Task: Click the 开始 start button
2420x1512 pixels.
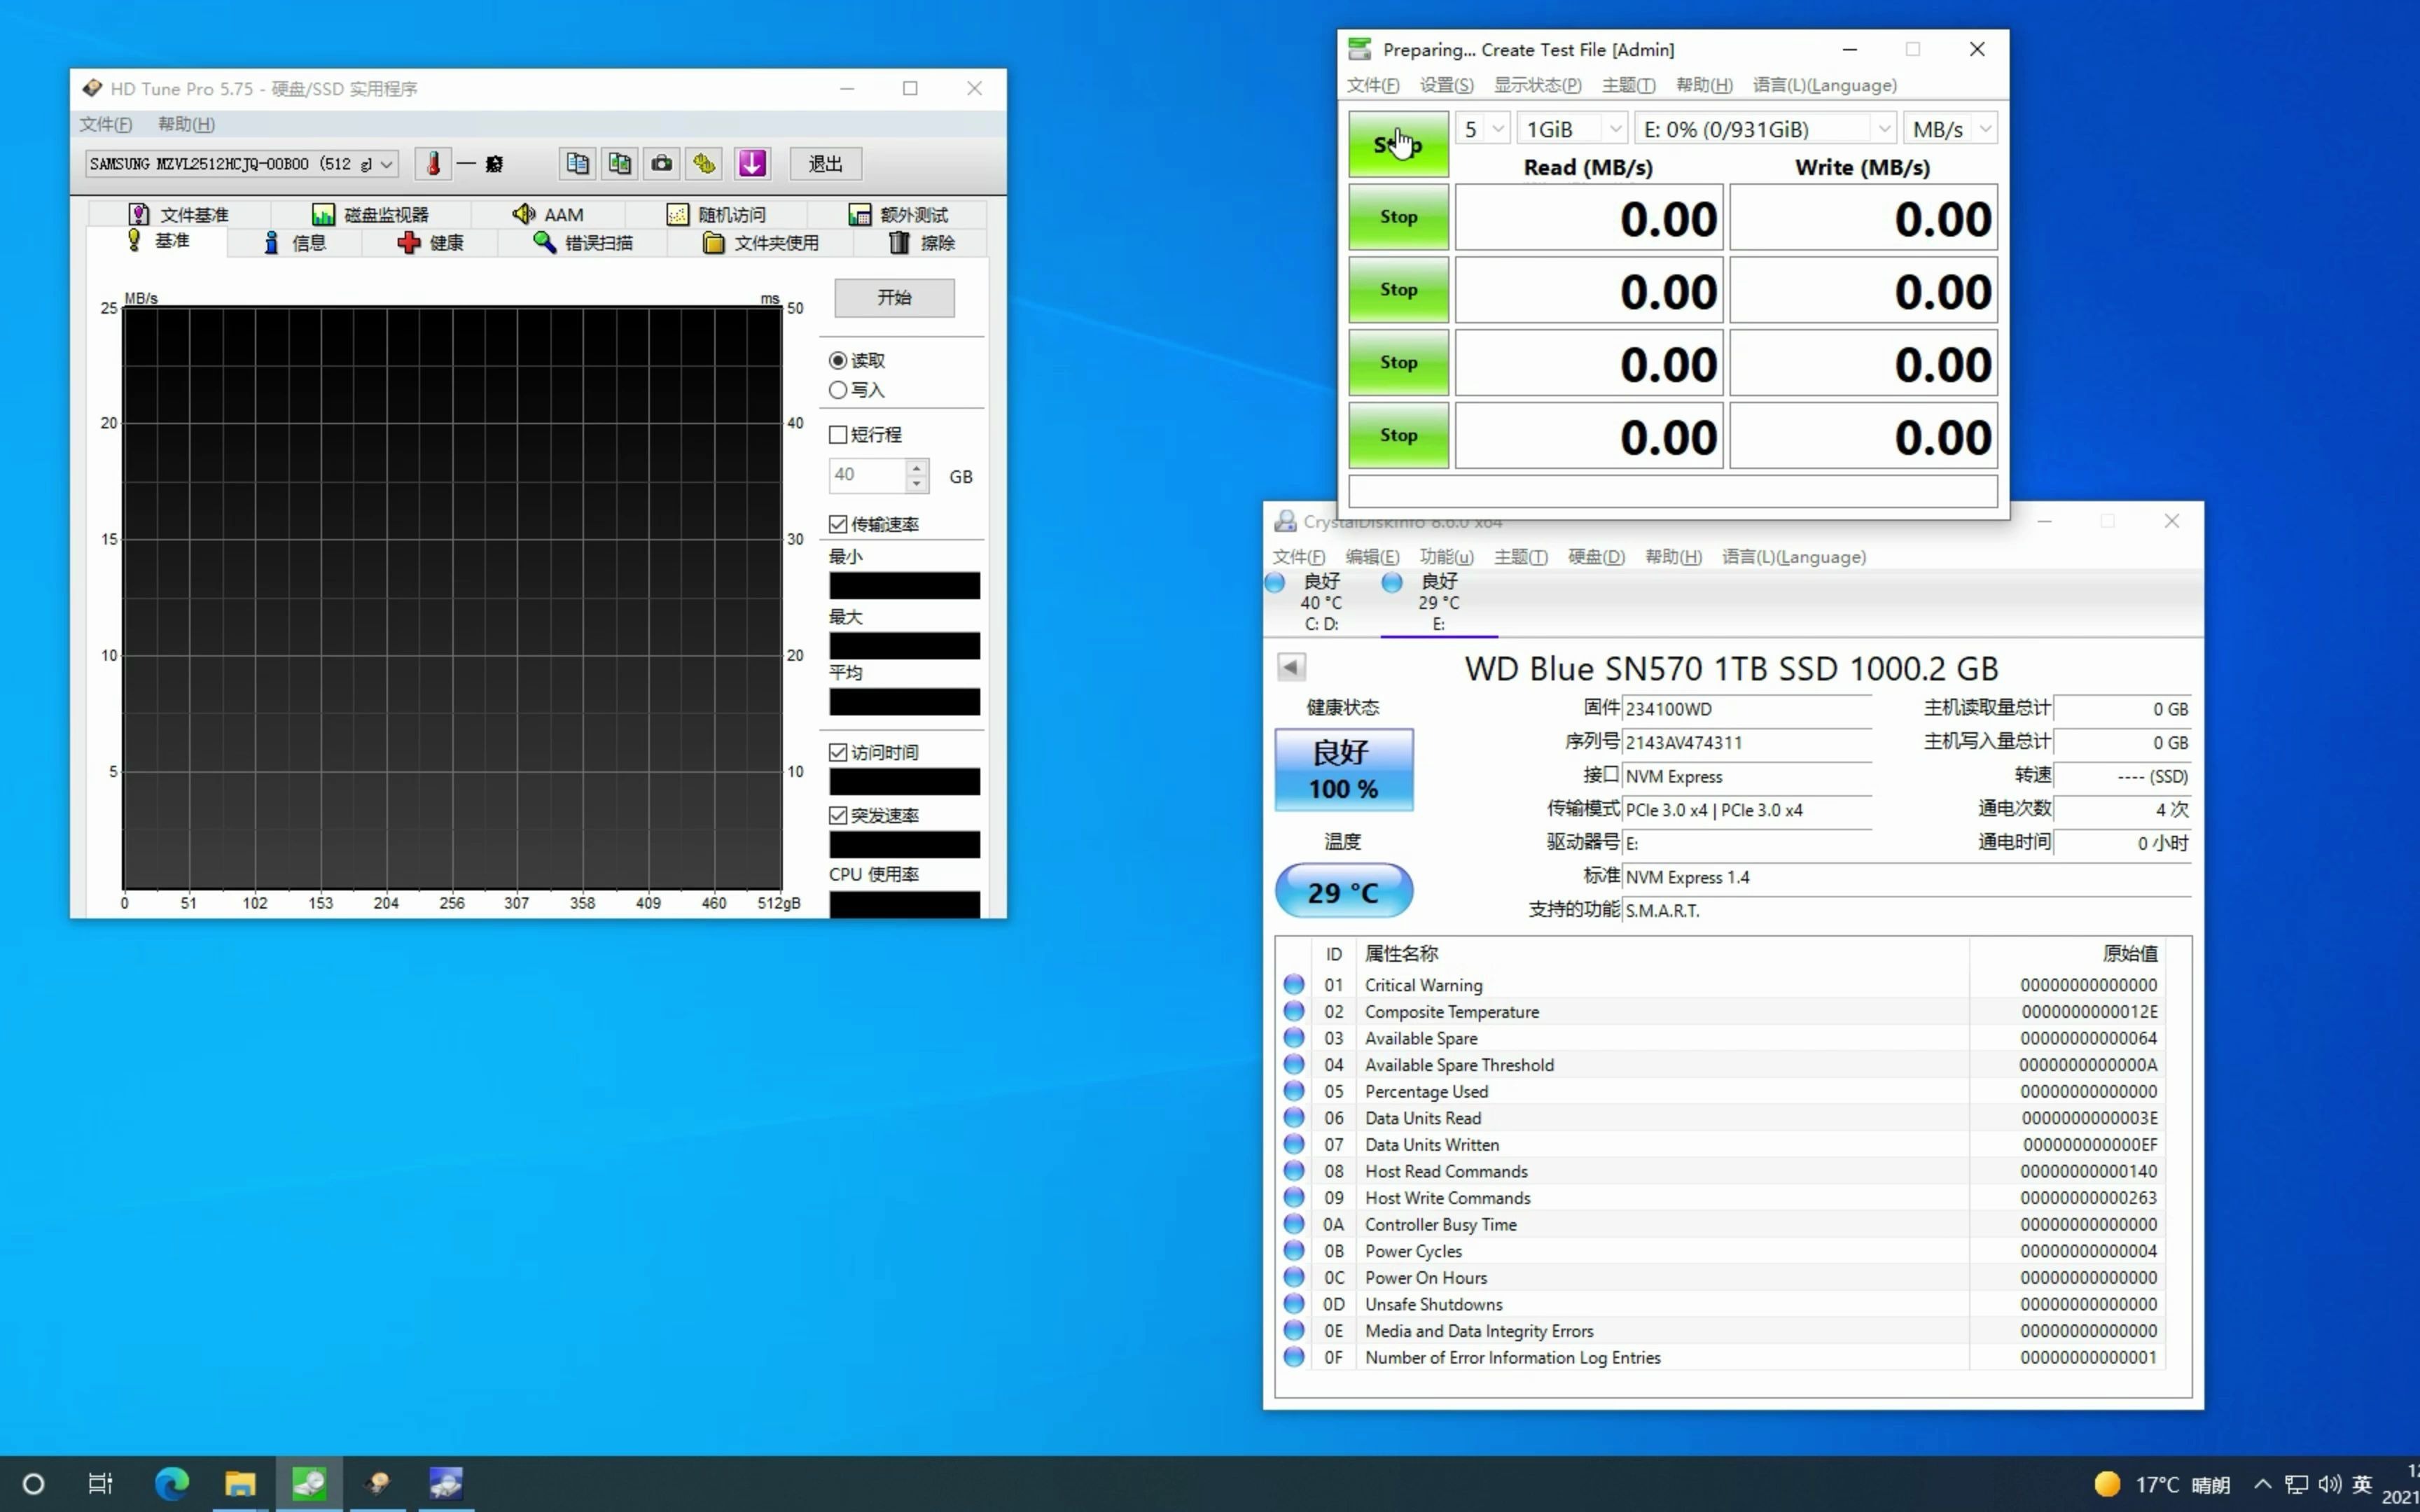Action: click(x=894, y=297)
